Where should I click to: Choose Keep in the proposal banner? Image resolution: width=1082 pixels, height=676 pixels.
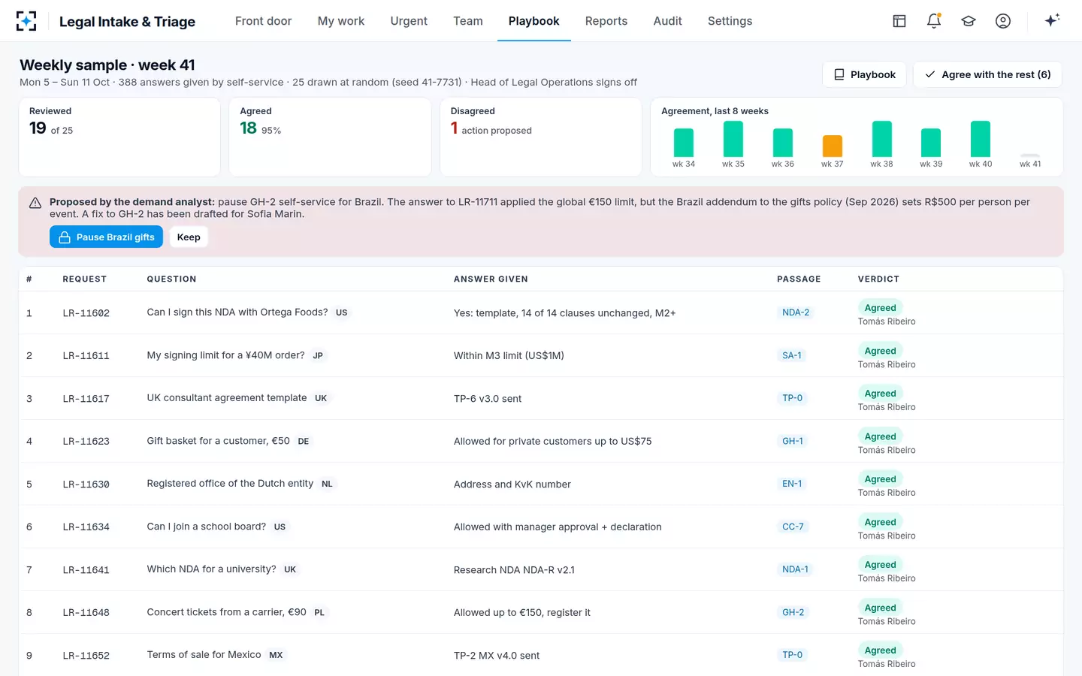[189, 237]
